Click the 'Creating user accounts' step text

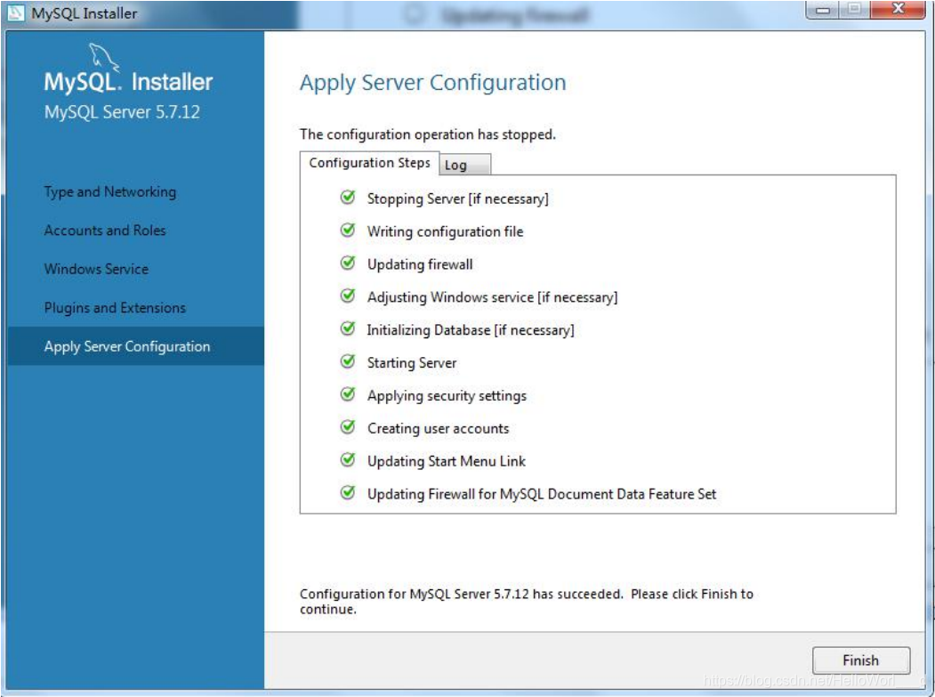pos(439,428)
